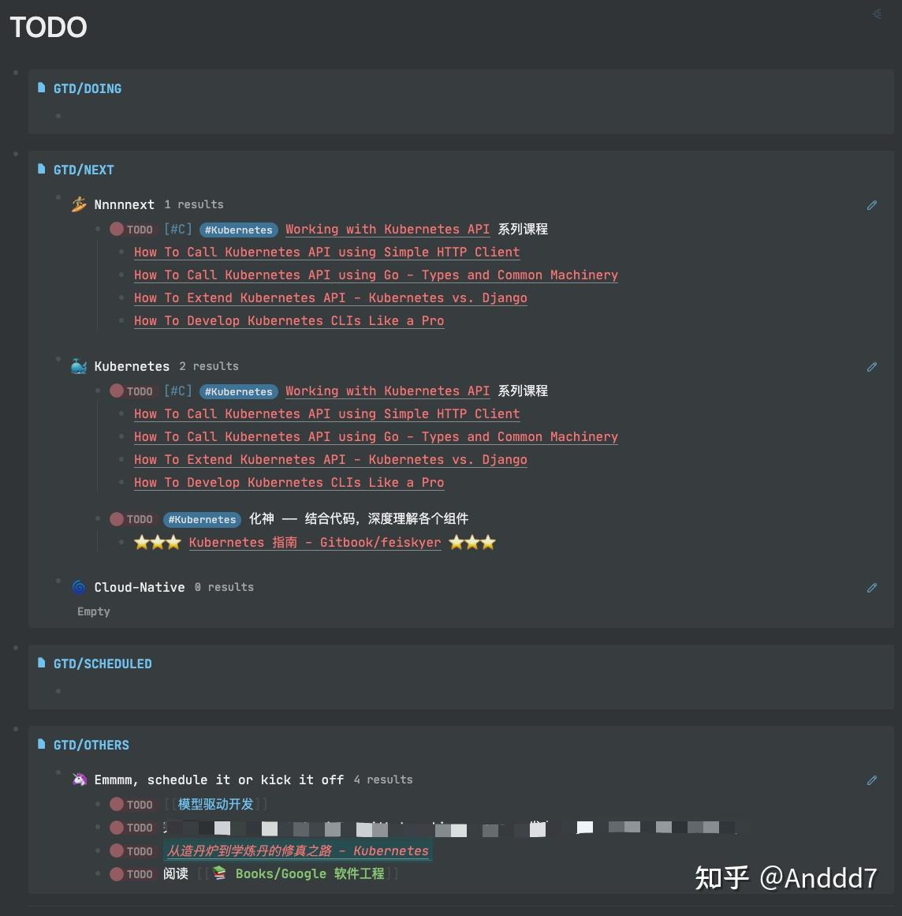Viewport: 902px width, 916px height.
Task: Click the GTD/OTHERS page icon
Action: (x=42, y=744)
